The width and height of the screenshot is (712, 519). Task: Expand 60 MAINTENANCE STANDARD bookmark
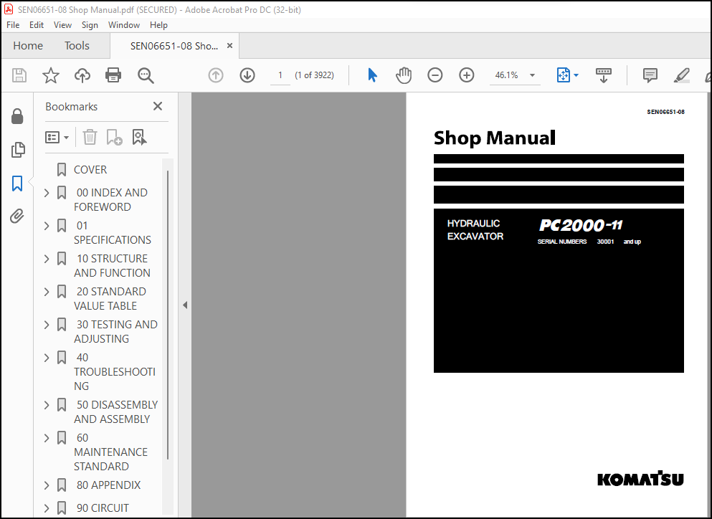coord(47,438)
